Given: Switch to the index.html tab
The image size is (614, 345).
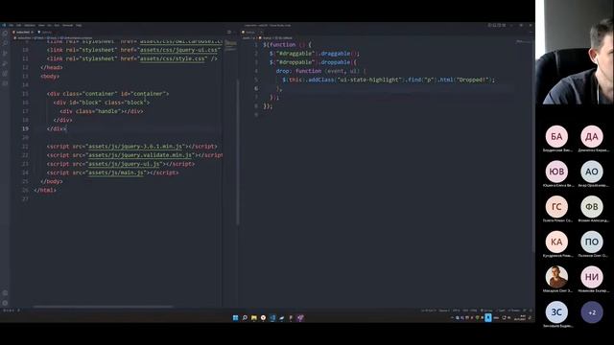Looking at the screenshot, I should click(23, 32).
